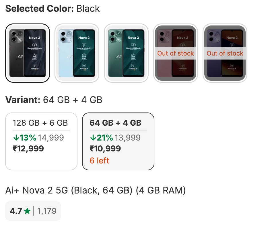Click the '6 left' stock warning
The width and height of the screenshot is (268, 233).
[x=99, y=161]
